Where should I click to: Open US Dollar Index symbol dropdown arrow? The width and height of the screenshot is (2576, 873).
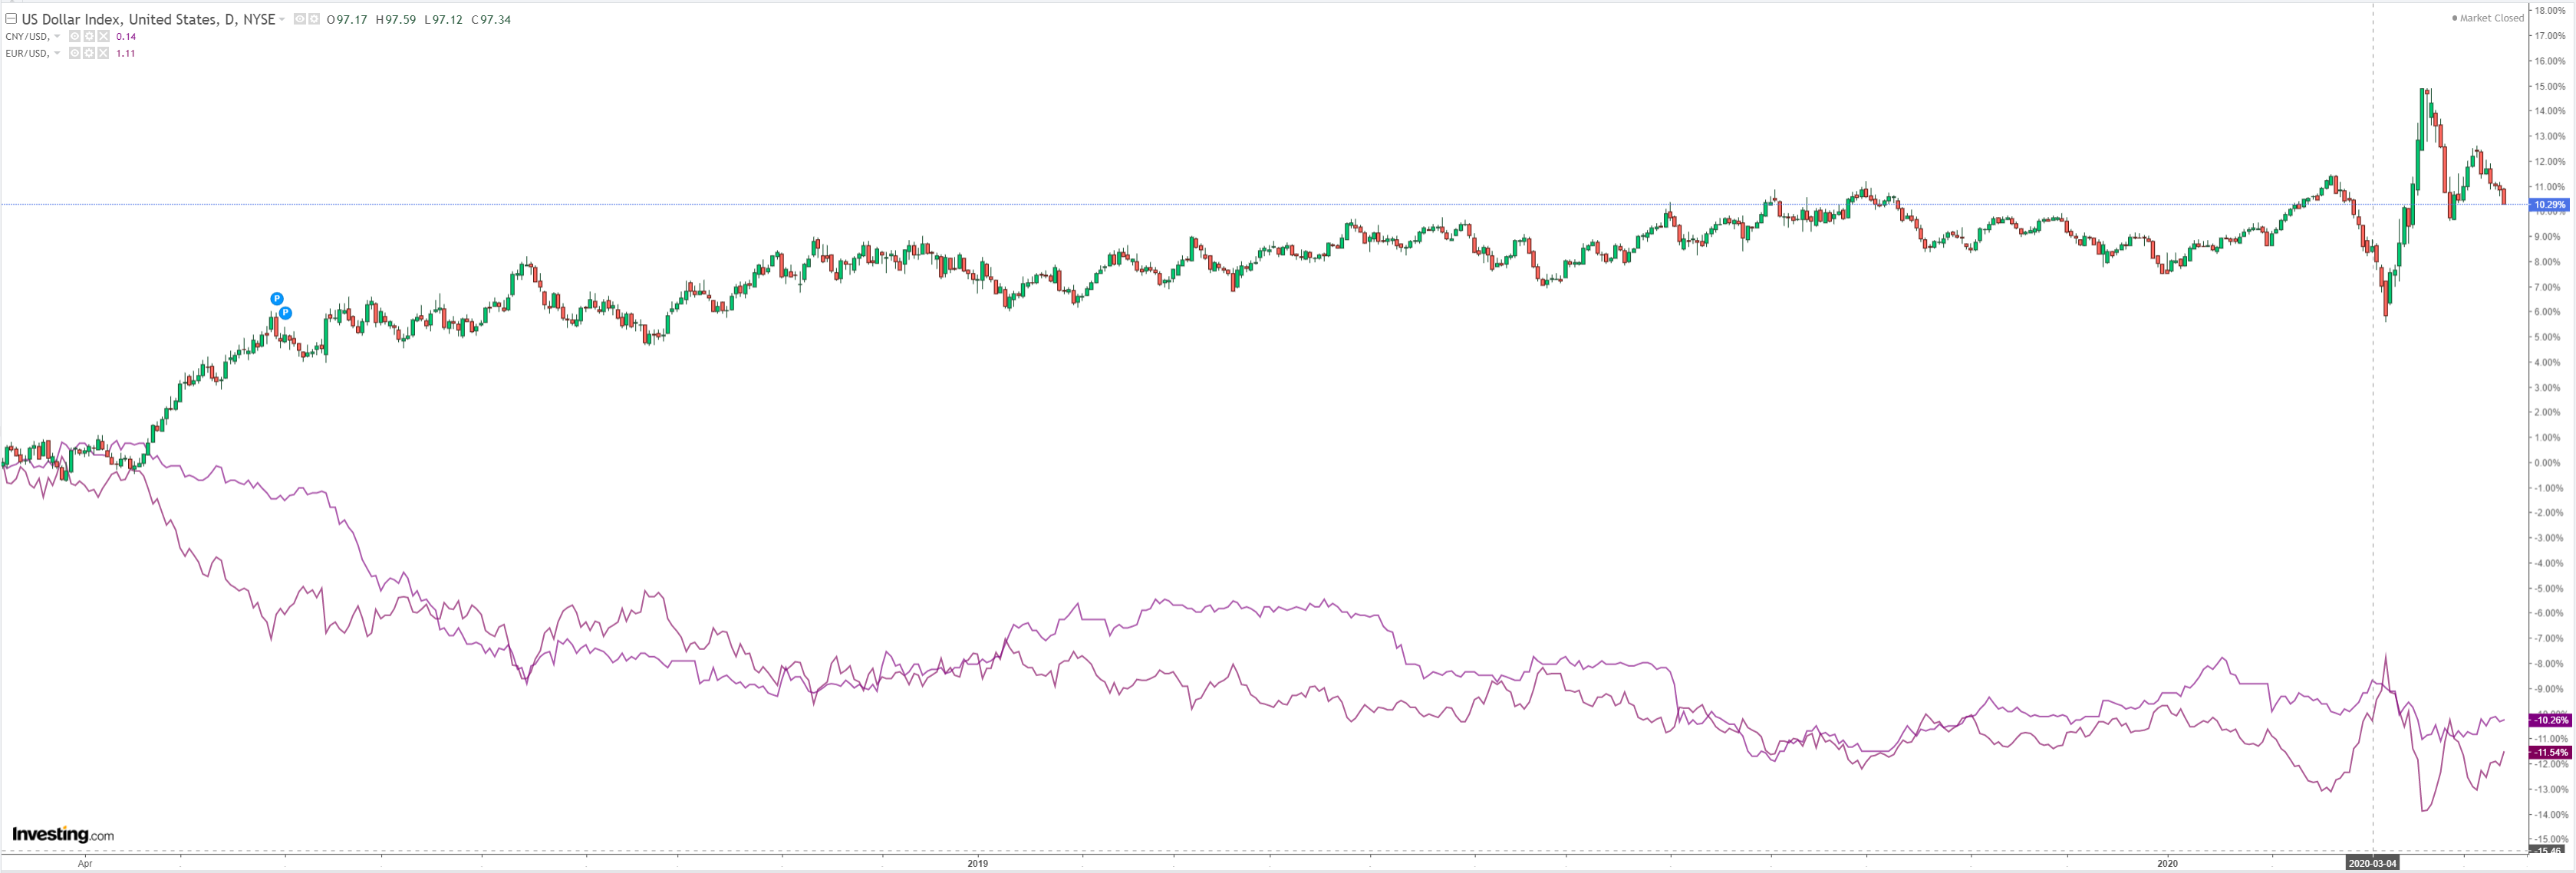(282, 19)
